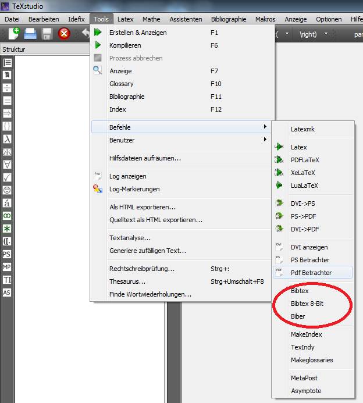Choose Quelltext als HTML exportieren…
This screenshot has width=363, height=403.
pos(181,220)
